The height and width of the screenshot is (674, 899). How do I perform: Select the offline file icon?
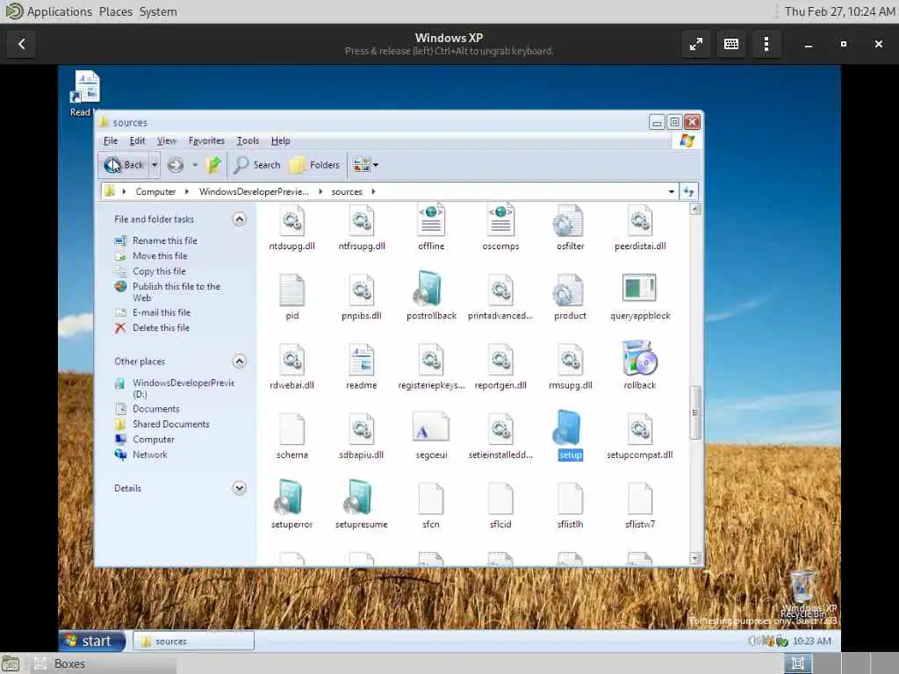point(431,220)
